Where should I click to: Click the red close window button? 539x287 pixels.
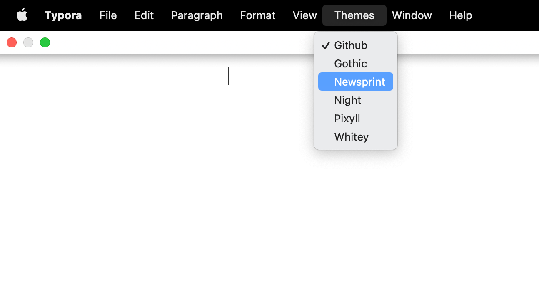point(12,42)
